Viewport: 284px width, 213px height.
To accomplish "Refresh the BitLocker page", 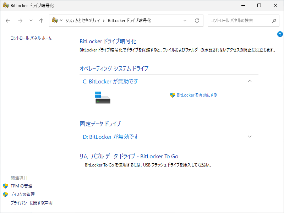I will pyautogui.click(x=197, y=21).
